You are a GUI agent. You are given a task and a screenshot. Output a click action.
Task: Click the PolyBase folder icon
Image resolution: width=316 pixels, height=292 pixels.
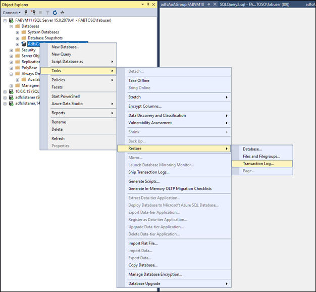[18, 68]
